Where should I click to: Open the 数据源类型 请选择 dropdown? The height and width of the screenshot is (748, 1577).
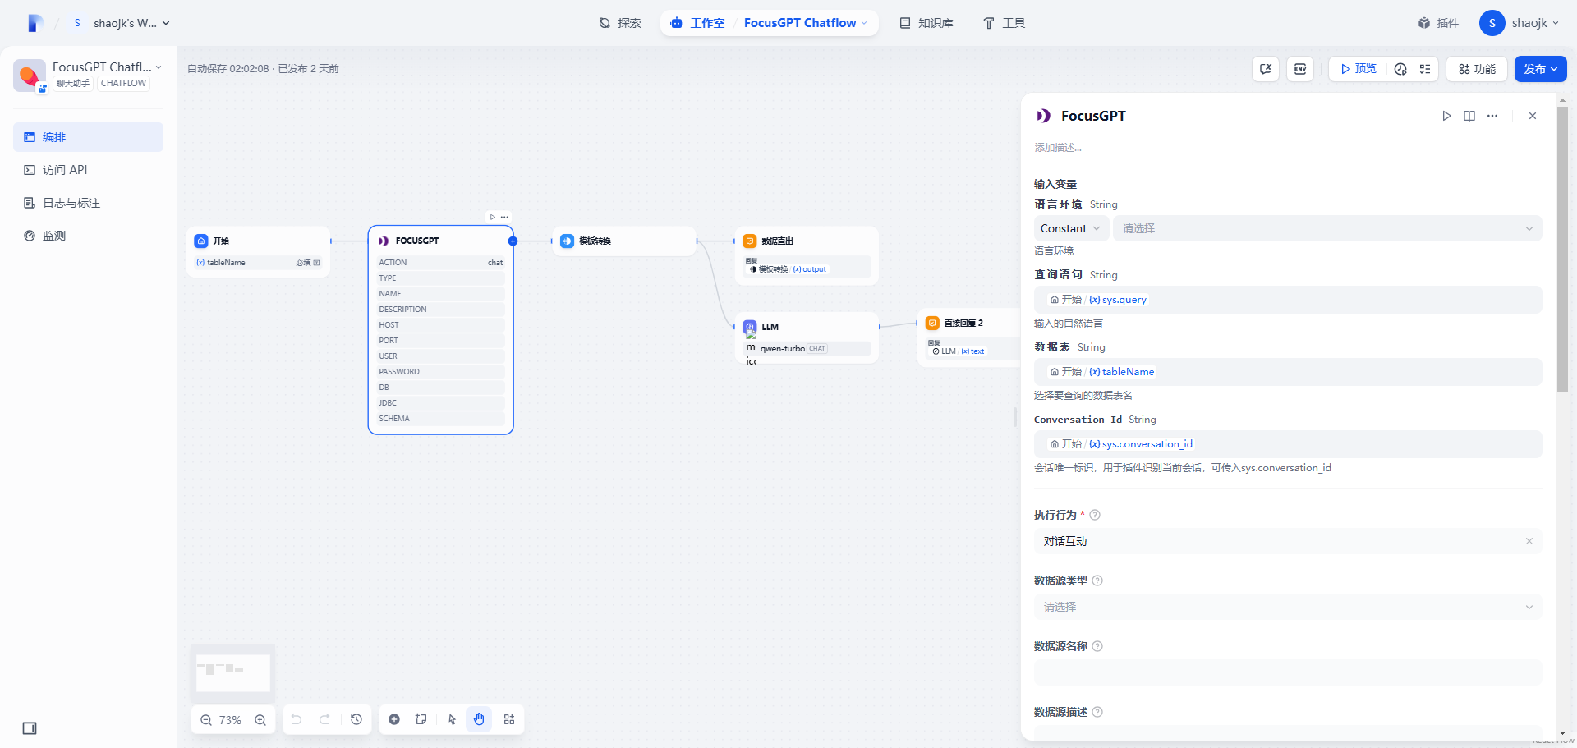tap(1288, 607)
